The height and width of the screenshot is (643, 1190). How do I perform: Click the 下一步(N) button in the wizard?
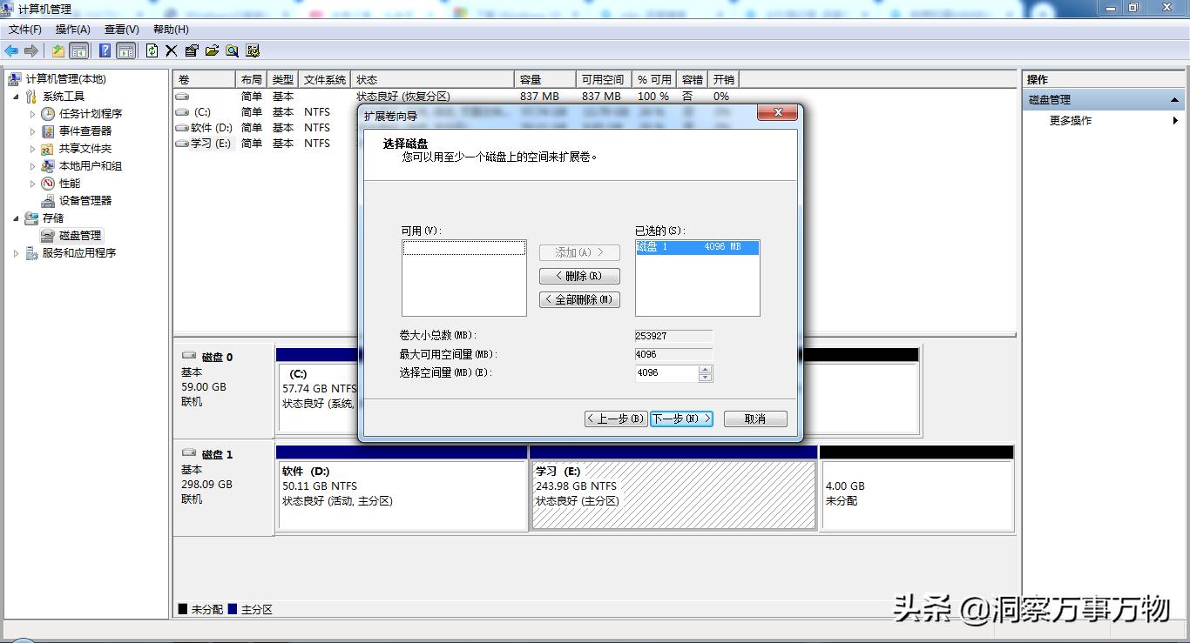(681, 419)
